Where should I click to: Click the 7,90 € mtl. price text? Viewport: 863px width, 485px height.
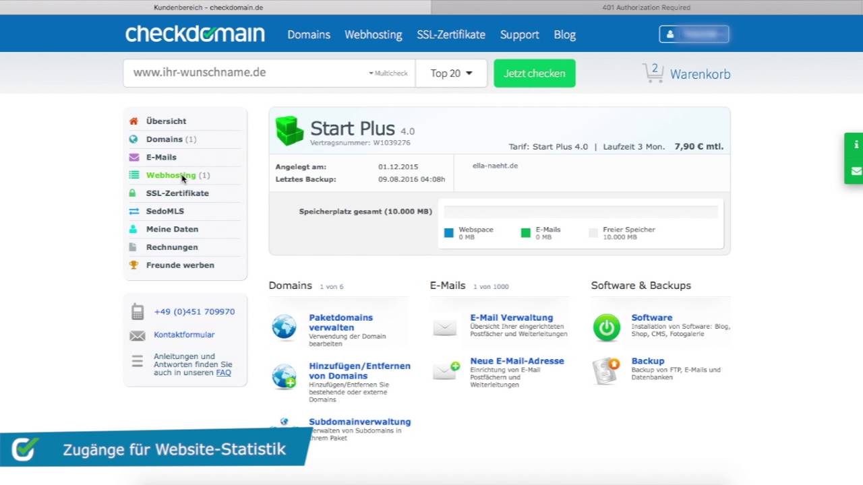(x=699, y=146)
